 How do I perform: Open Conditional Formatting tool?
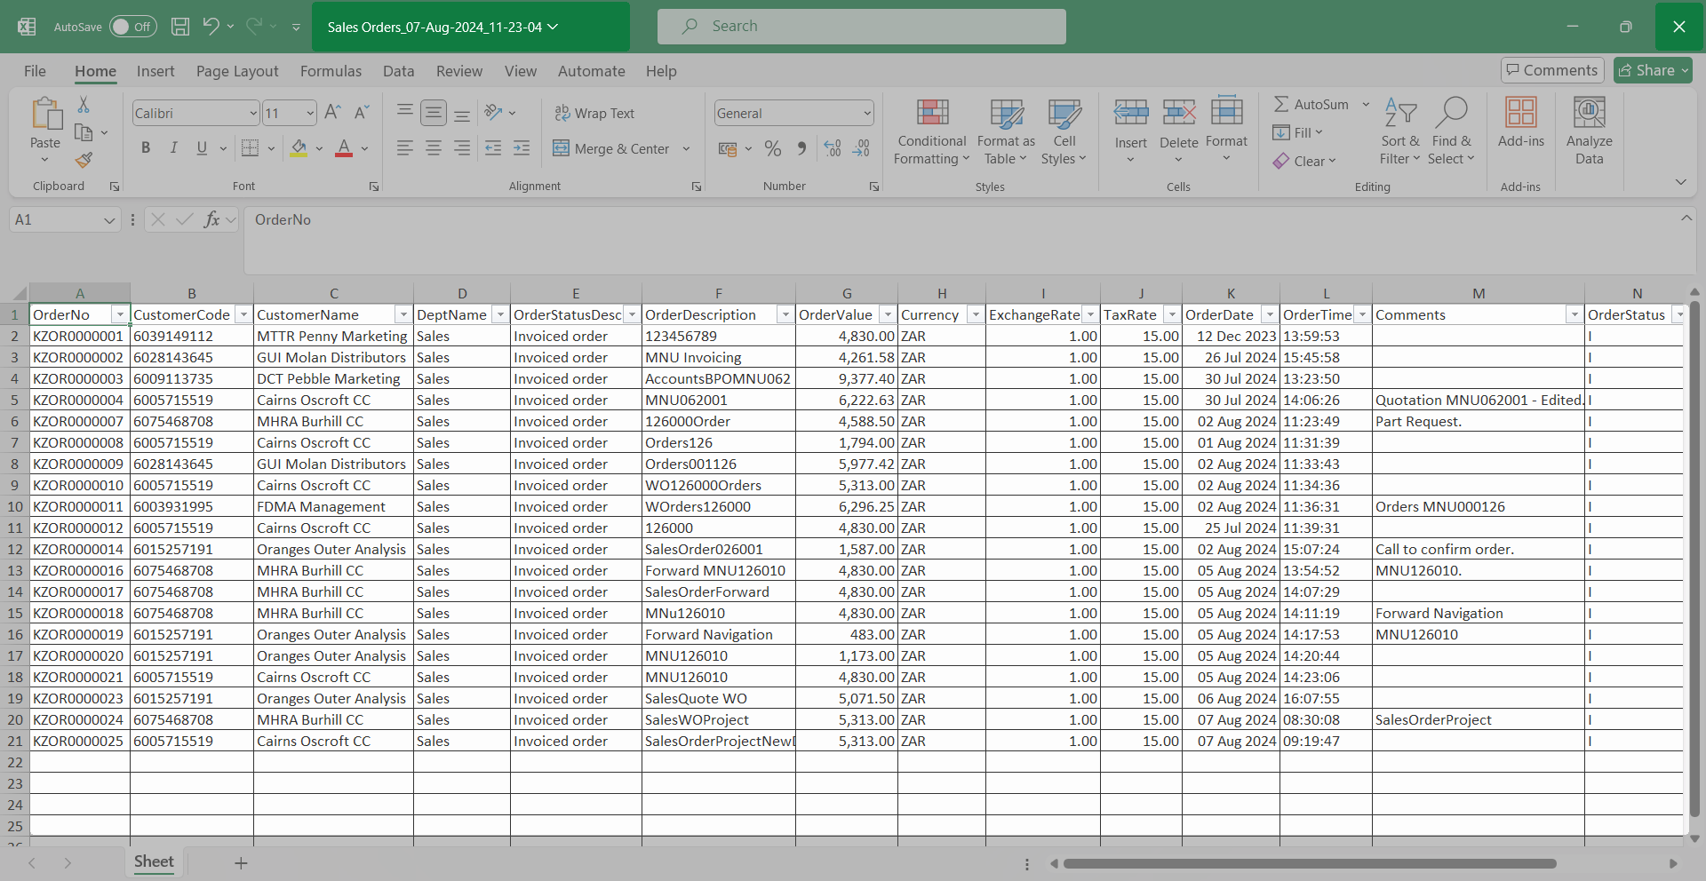(931, 131)
